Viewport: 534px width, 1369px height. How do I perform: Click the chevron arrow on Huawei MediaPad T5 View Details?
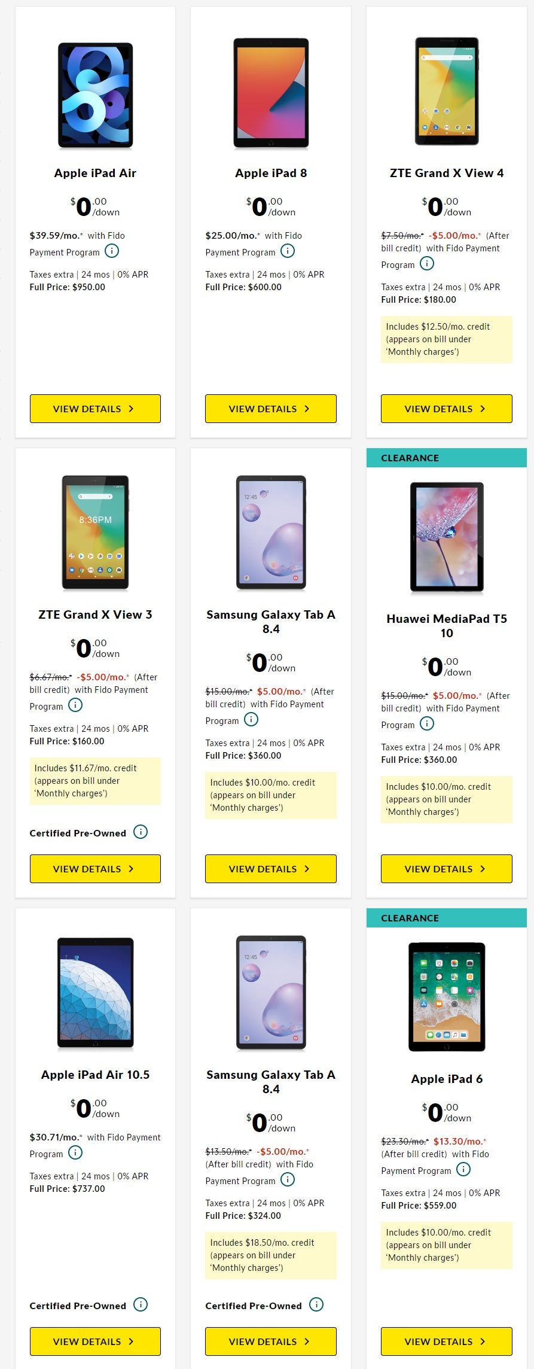(483, 869)
